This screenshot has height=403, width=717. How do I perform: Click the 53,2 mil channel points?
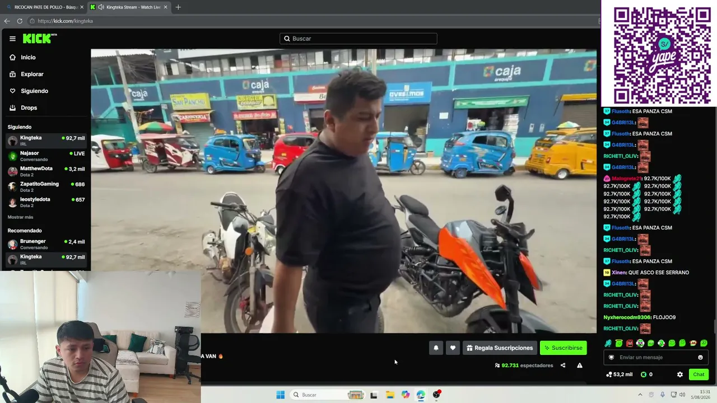click(x=620, y=374)
